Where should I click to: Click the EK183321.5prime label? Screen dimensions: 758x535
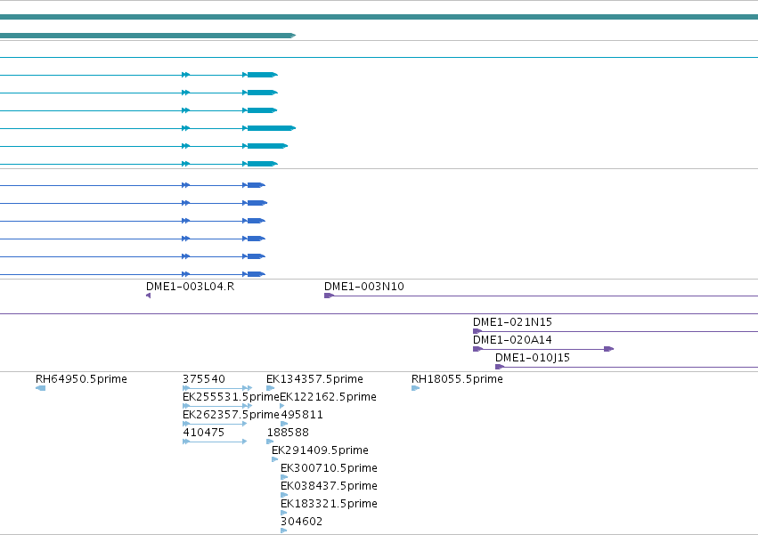329,504
